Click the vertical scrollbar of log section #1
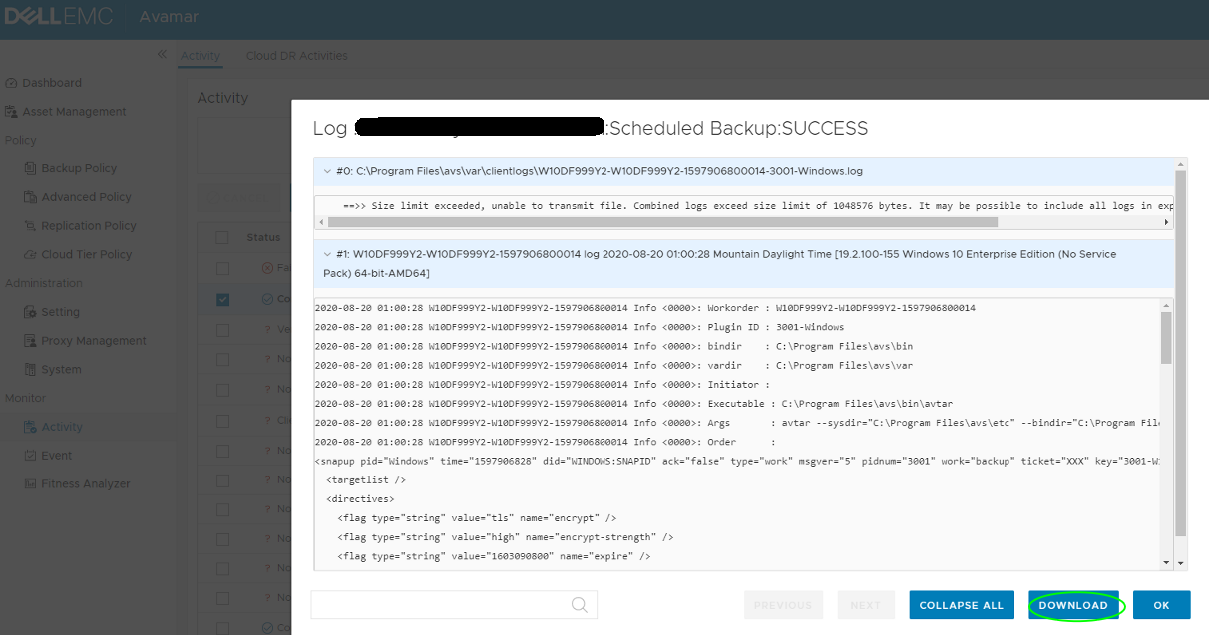Image resolution: width=1209 pixels, height=635 pixels. [x=1166, y=337]
